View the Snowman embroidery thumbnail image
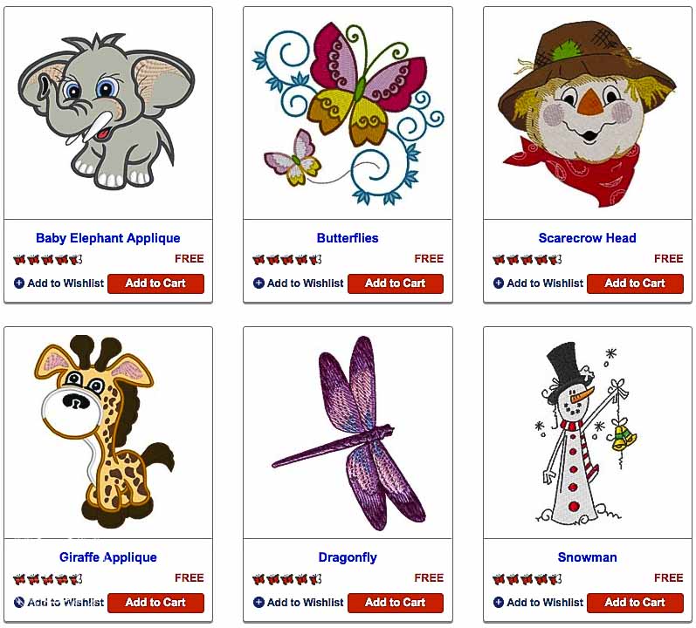 click(586, 432)
